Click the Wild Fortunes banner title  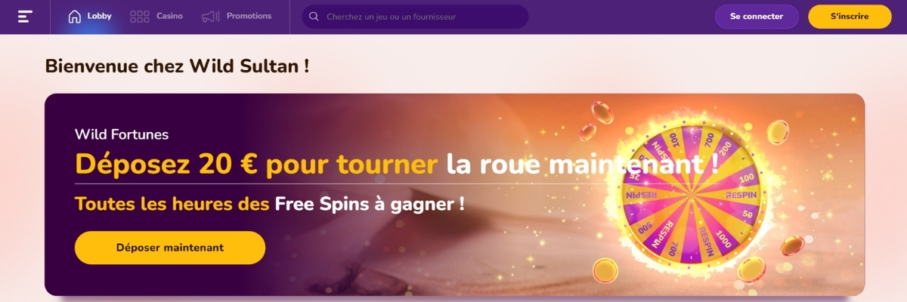[x=122, y=134]
